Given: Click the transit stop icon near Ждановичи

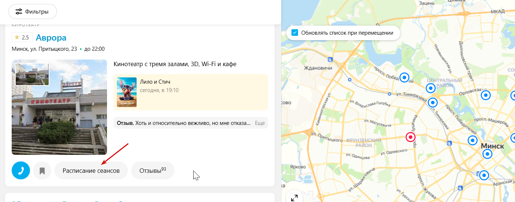Looking at the screenshot, I should (331, 60).
